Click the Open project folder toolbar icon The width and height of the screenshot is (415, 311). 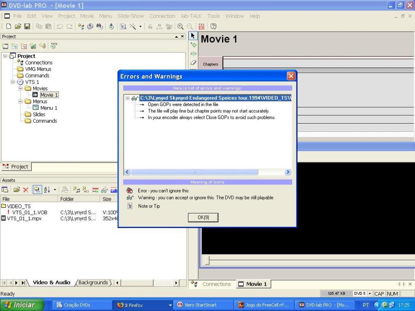18,26
